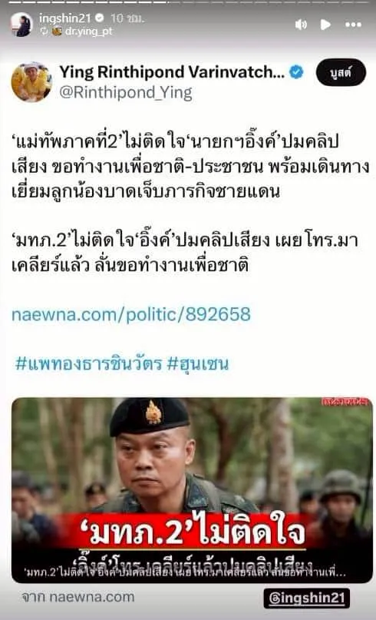Open the three-dot more options menu
The image size is (376, 620).
click(x=353, y=25)
